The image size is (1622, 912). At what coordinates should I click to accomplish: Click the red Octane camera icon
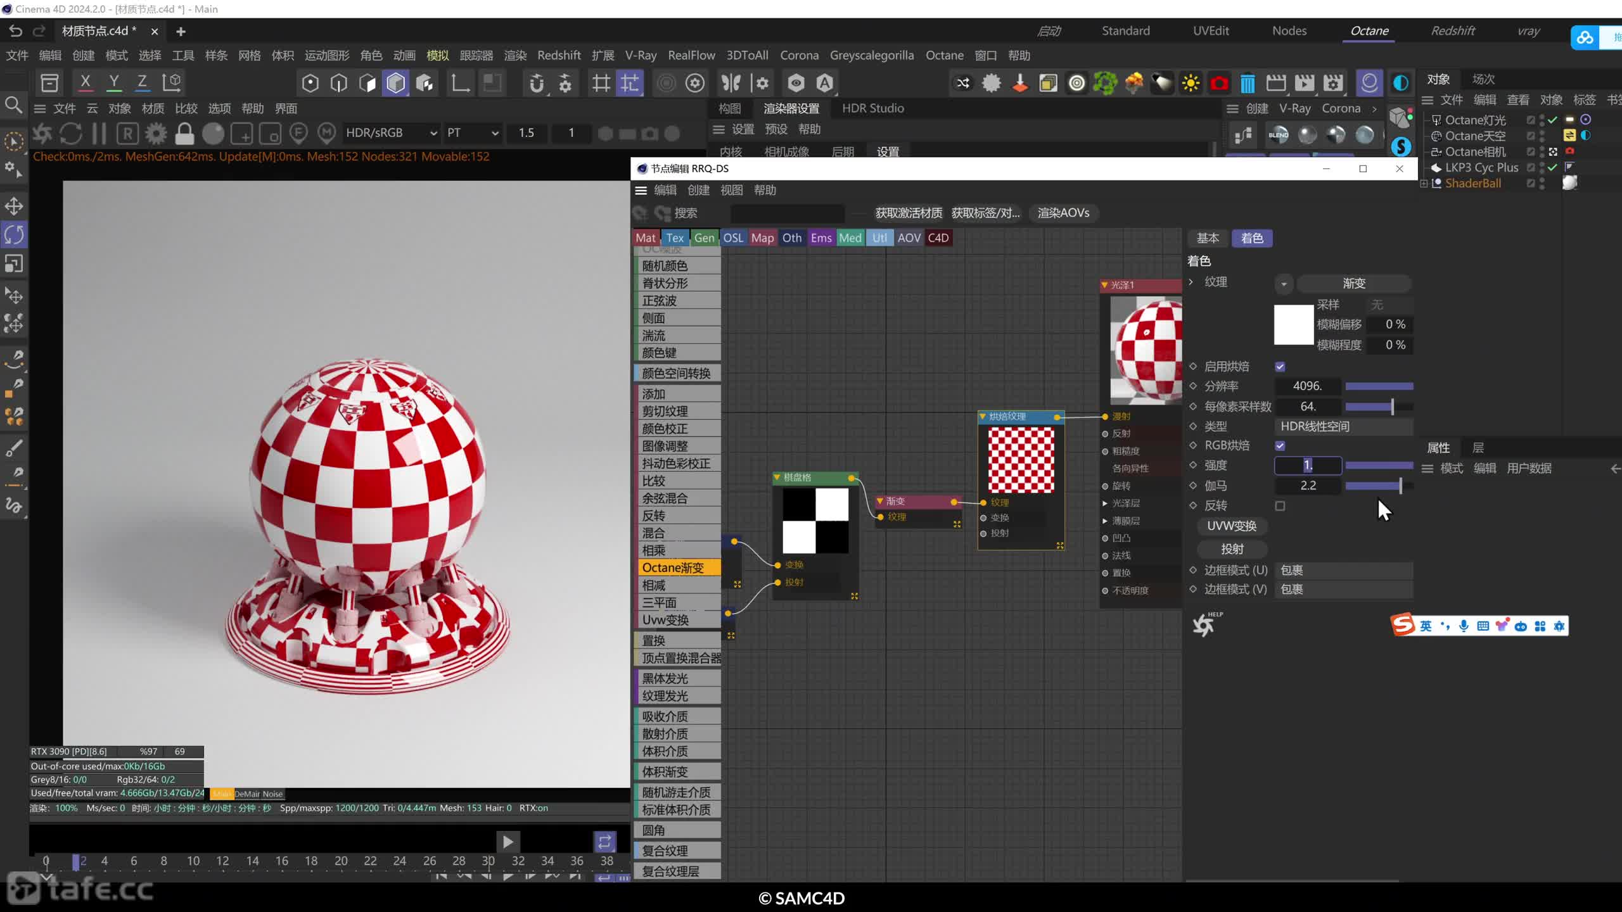click(x=1219, y=83)
